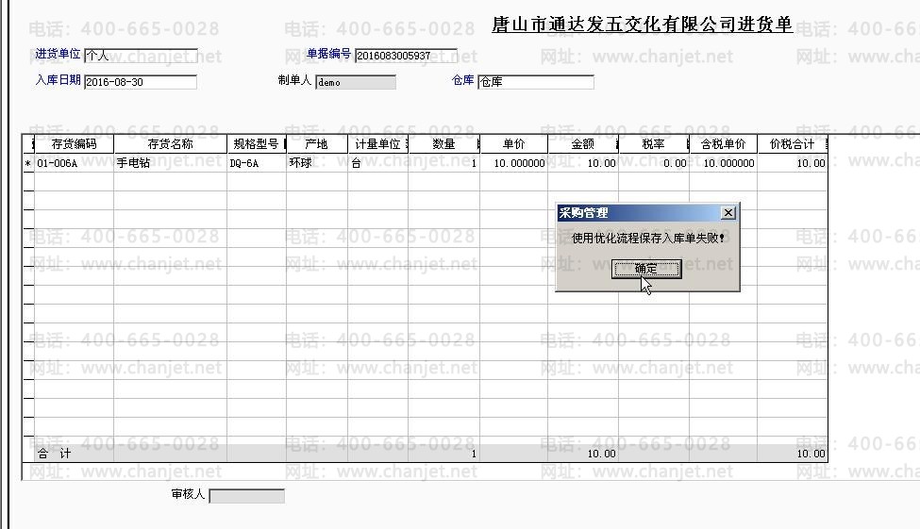The image size is (920, 529).
Task: Select the 单价 cell in first row
Action: point(514,163)
